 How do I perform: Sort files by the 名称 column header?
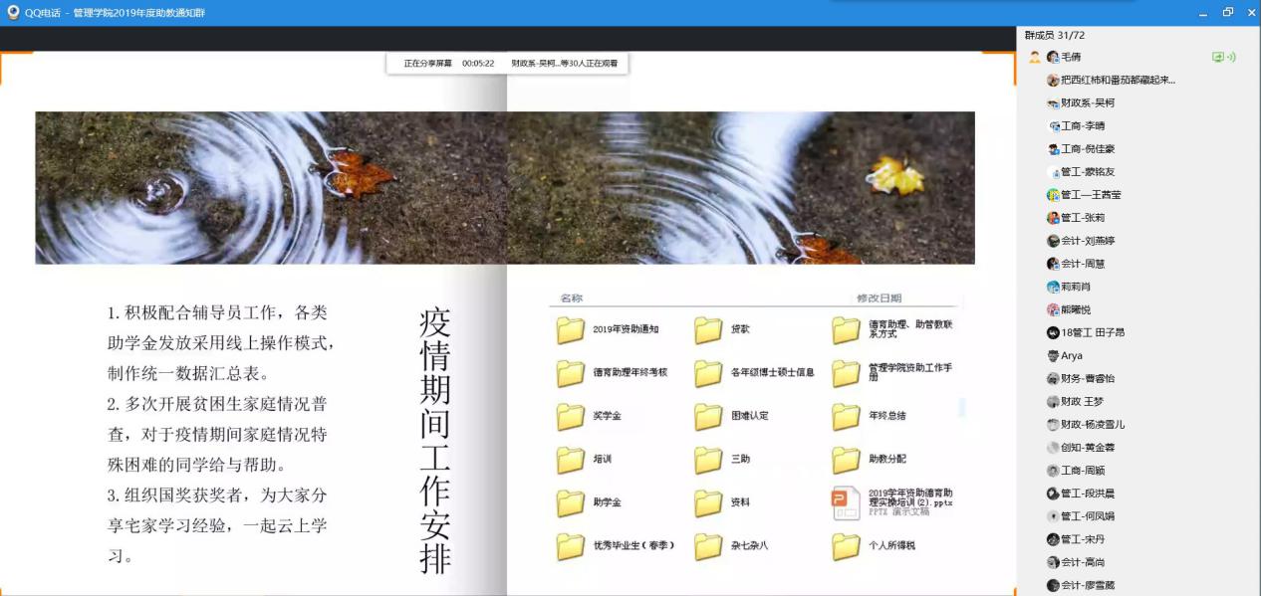(x=571, y=298)
